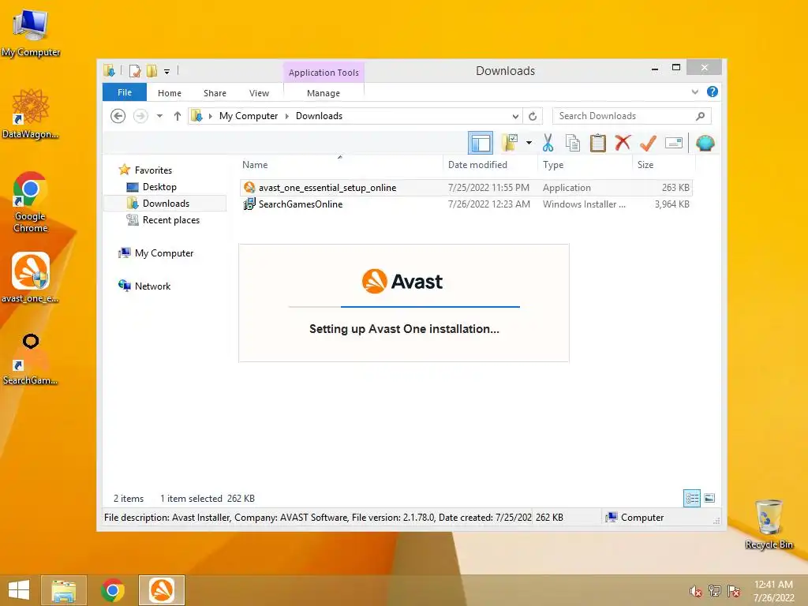
Task: Click the orange checkmark Properties icon
Action: click(648, 143)
